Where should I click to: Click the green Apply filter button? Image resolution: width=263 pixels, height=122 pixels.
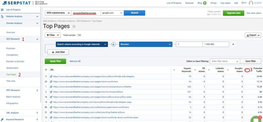click(x=55, y=61)
